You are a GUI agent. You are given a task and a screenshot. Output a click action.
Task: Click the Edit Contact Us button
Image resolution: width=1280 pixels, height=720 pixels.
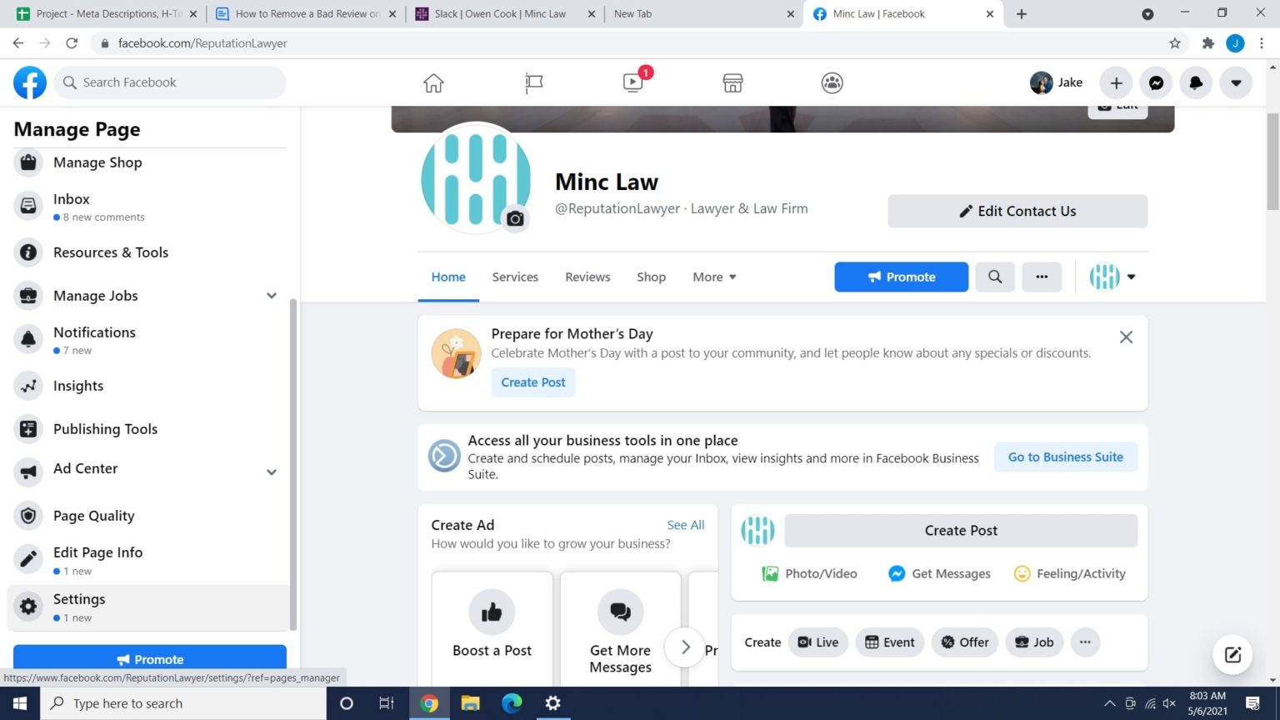tap(1017, 211)
